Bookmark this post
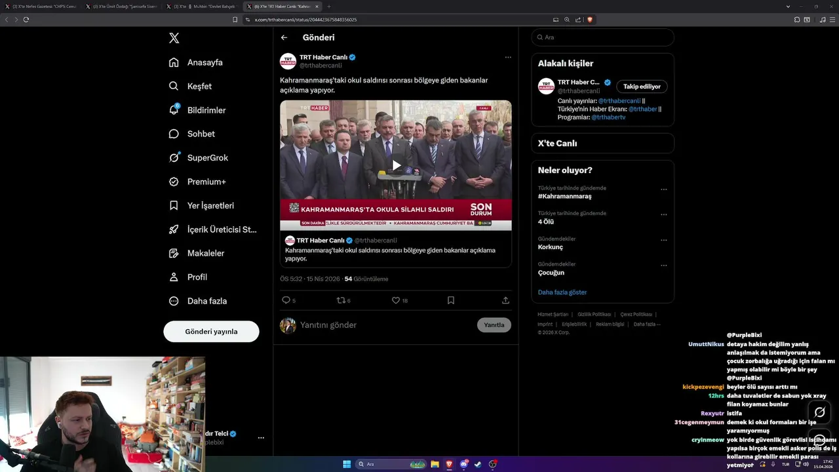This screenshot has height=472, width=839. (x=451, y=300)
